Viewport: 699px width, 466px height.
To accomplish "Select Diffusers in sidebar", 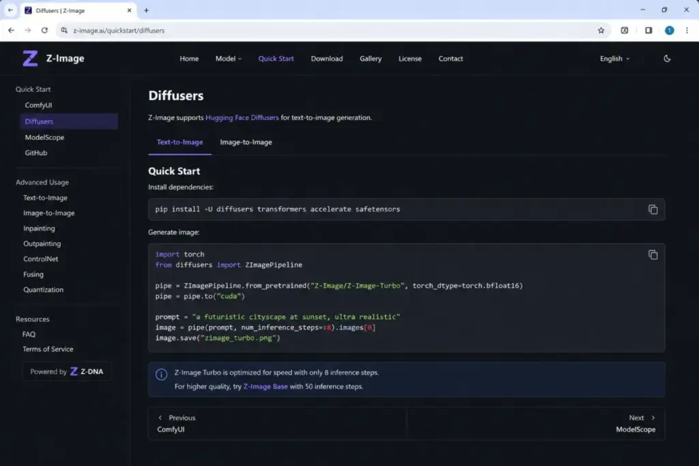I will (69, 121).
